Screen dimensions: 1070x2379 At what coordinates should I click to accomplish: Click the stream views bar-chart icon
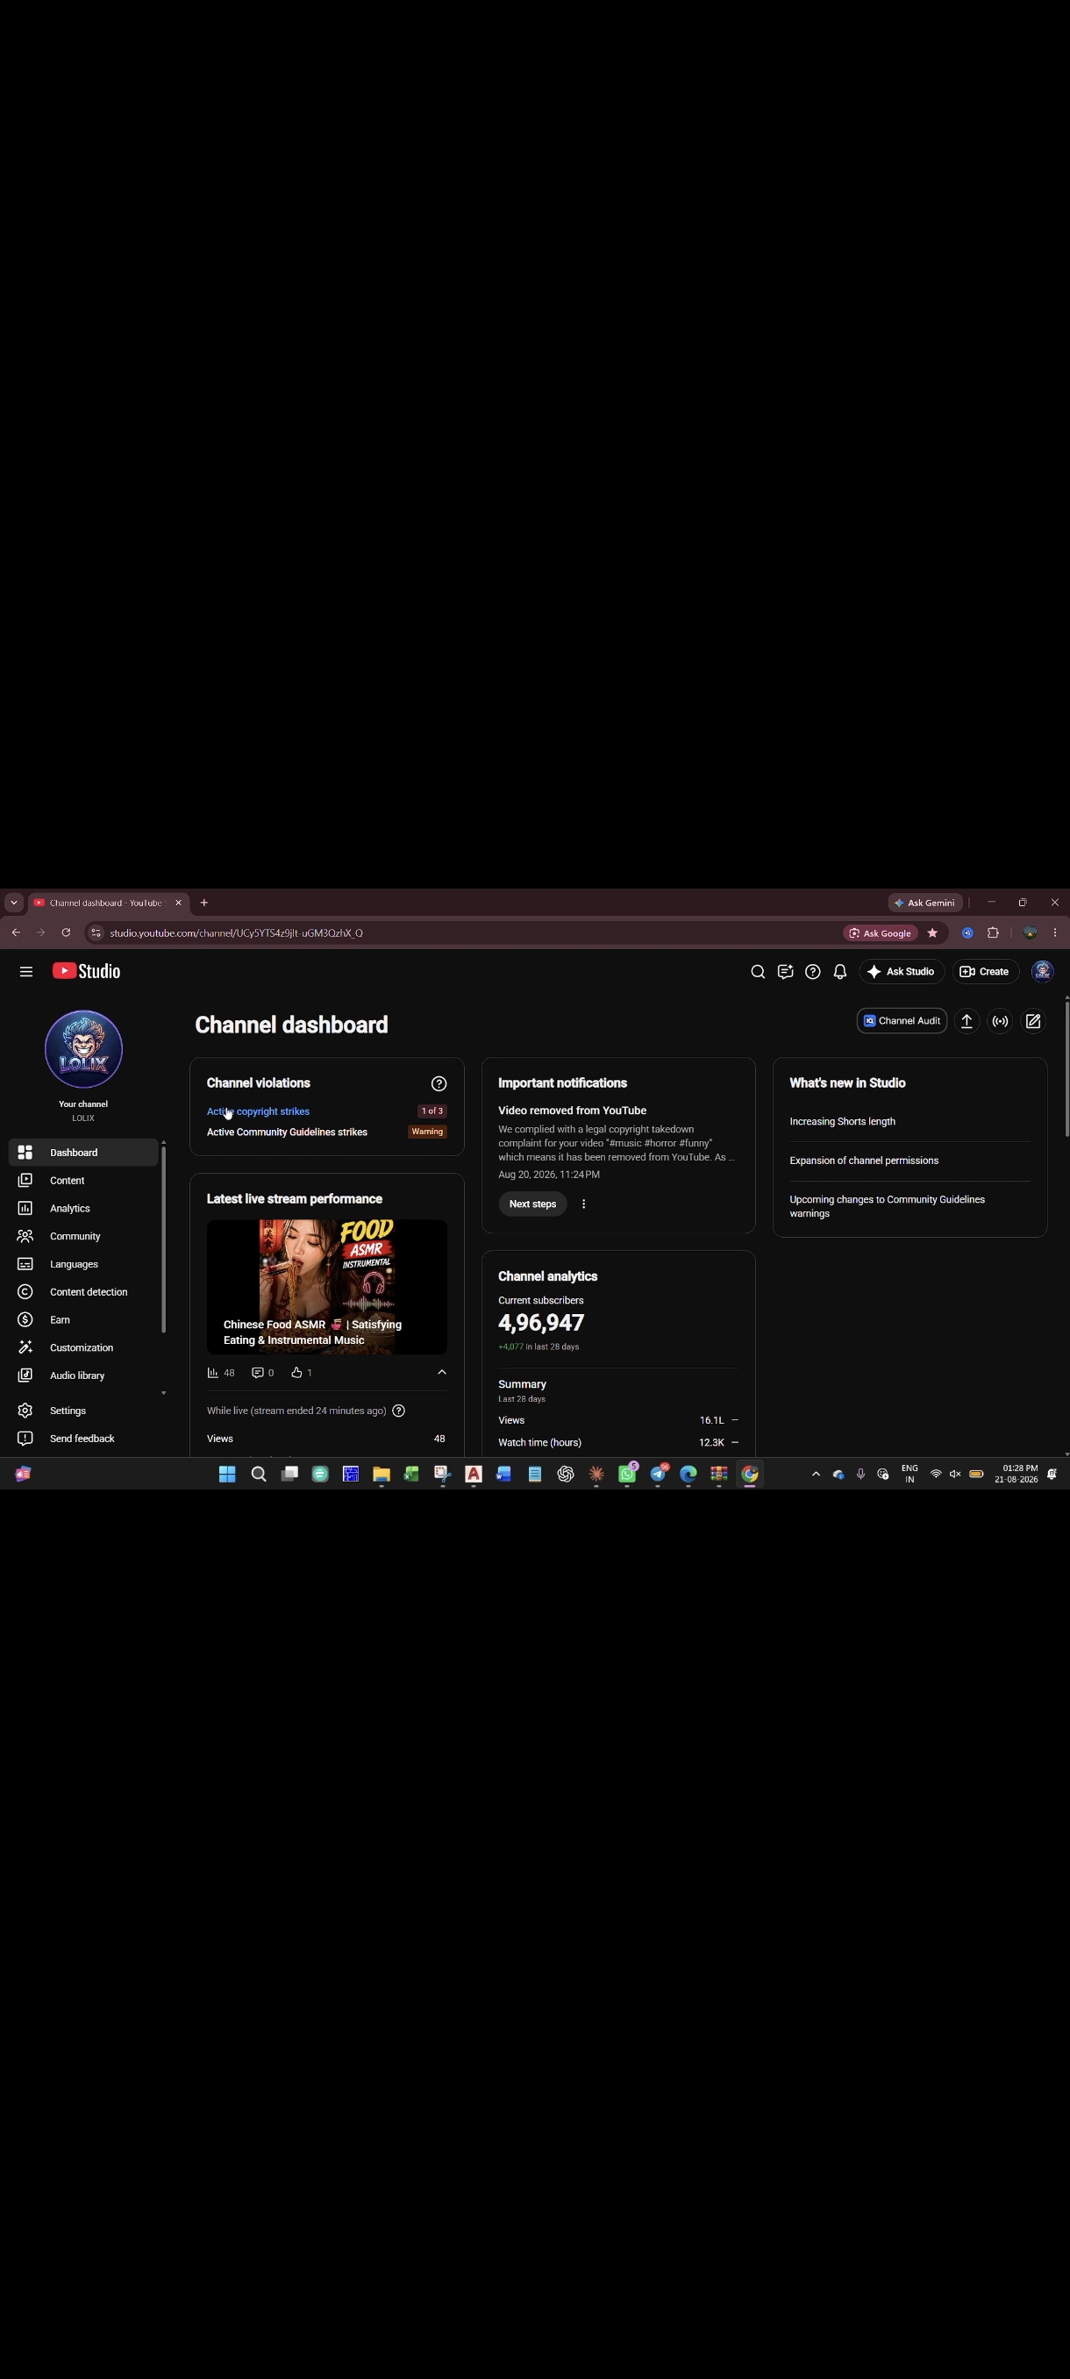point(213,1372)
